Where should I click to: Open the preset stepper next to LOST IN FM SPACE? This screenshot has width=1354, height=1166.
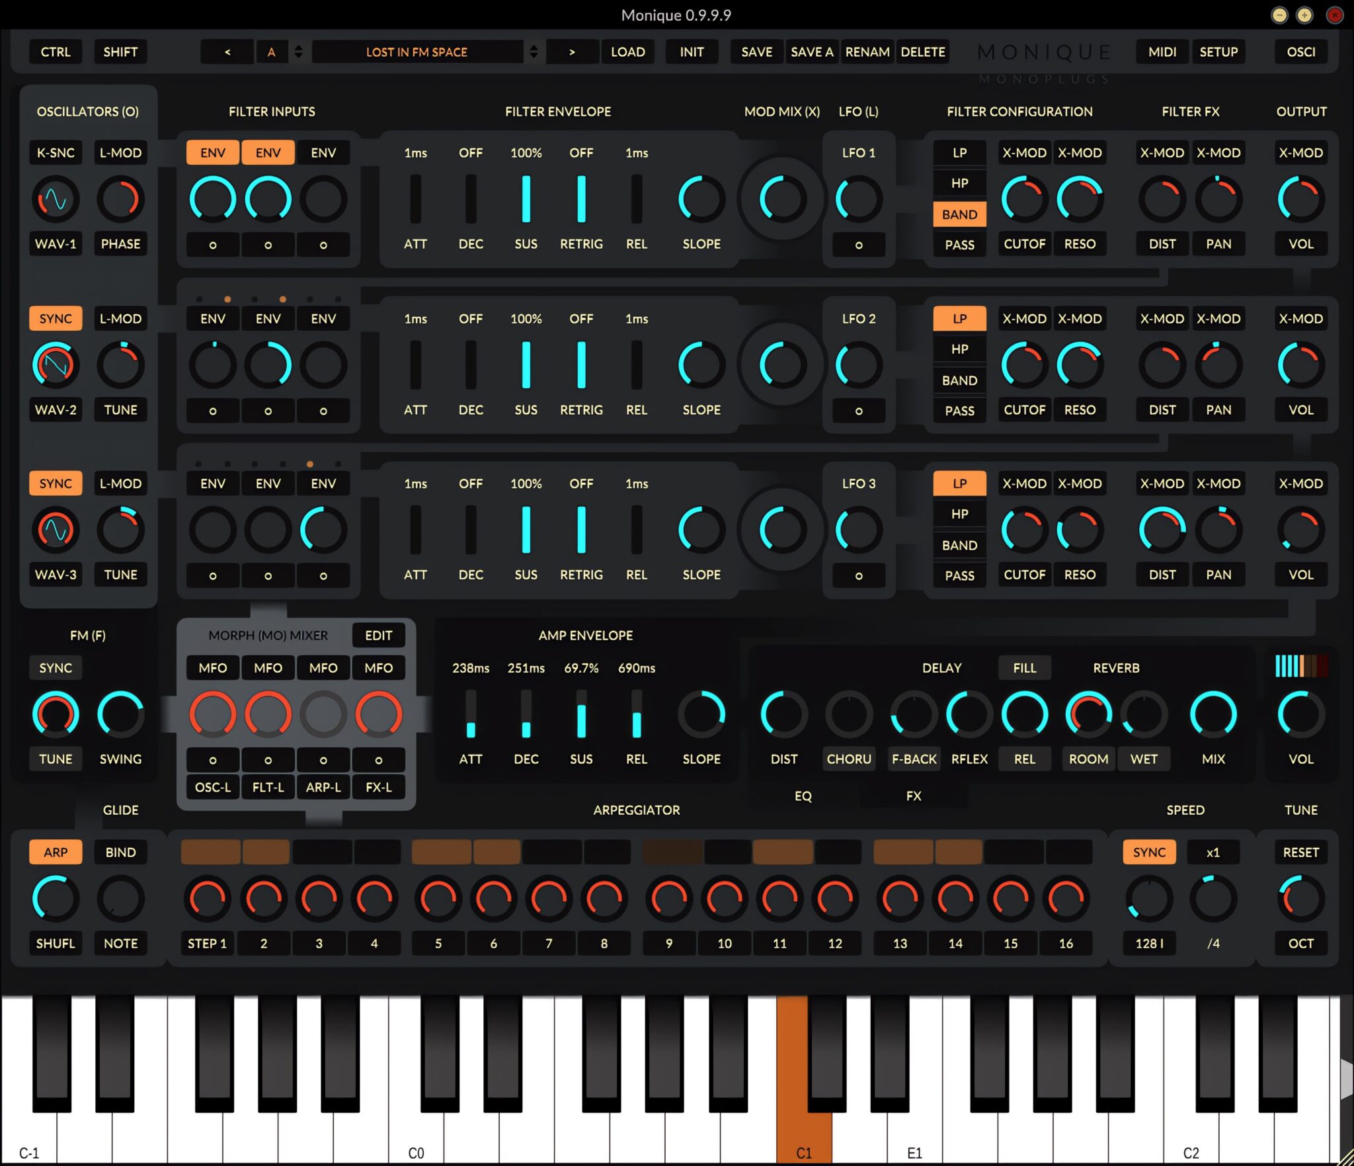coord(534,52)
